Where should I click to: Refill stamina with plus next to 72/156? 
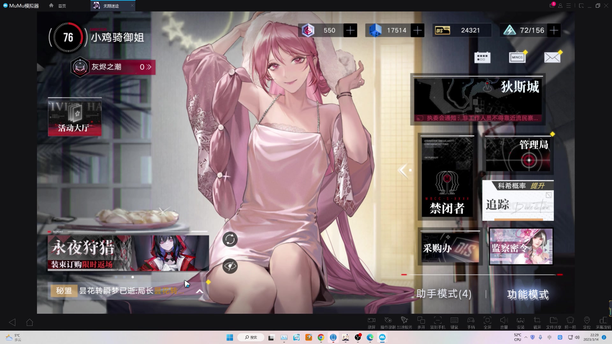point(554,30)
